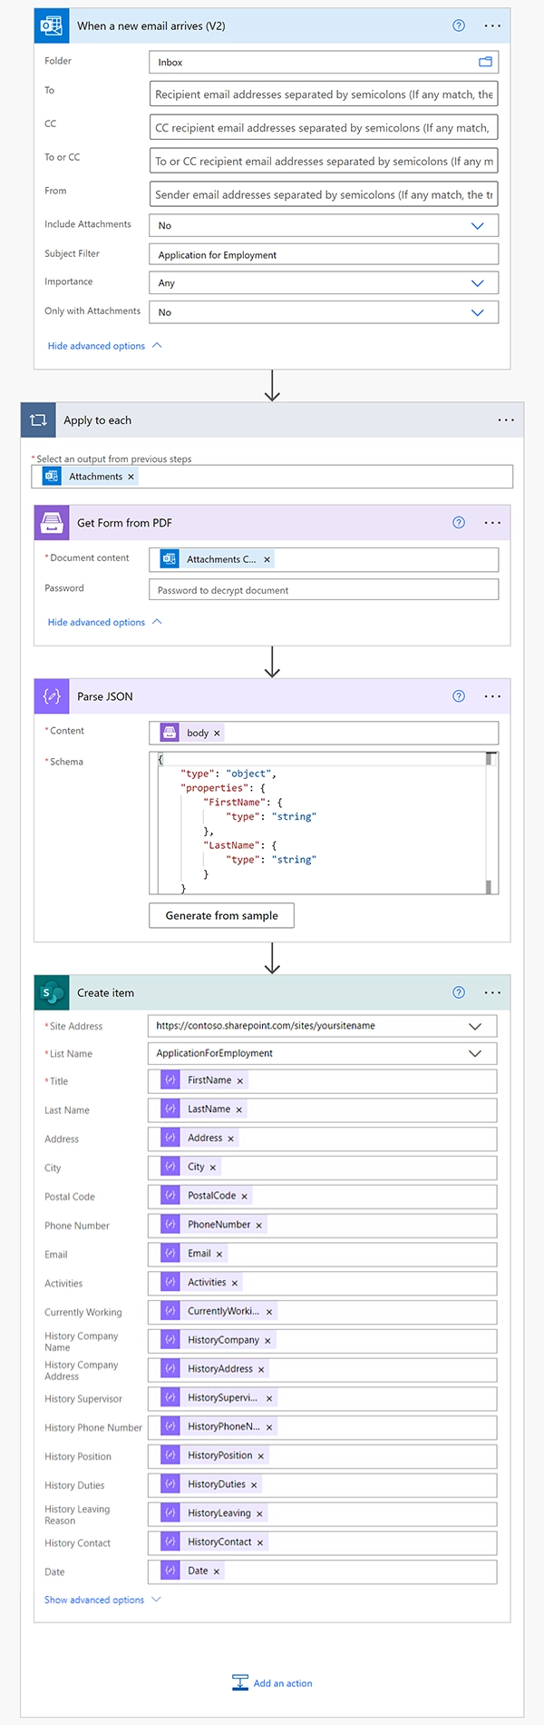Viewport: 544px width, 1725px height.
Task: Click 'When a new email arrives (V2)' title
Action: [x=151, y=25]
